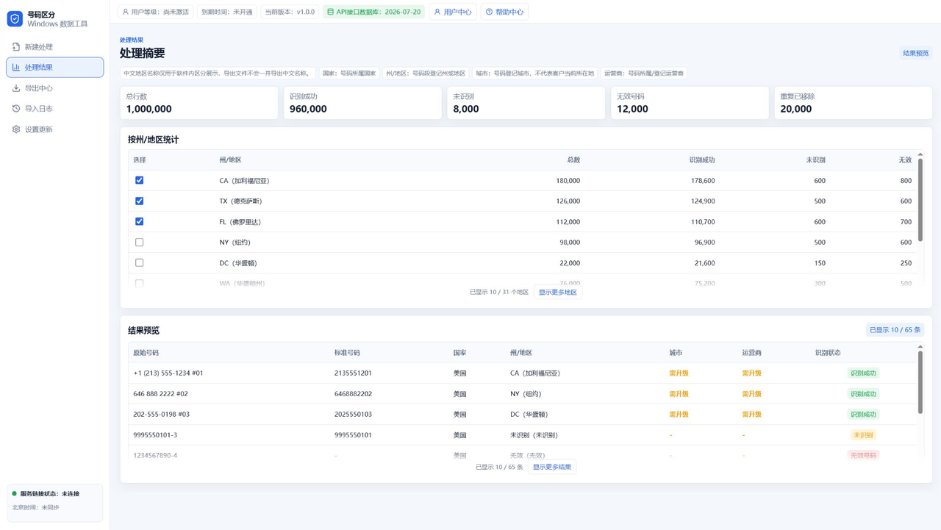941x530 pixels.
Task: Click the user icon in 用户等级 chip
Action: (x=125, y=12)
